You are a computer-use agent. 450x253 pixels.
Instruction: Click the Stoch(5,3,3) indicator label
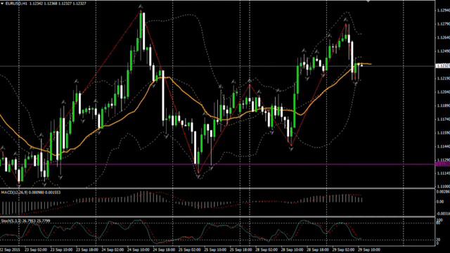[12, 221]
